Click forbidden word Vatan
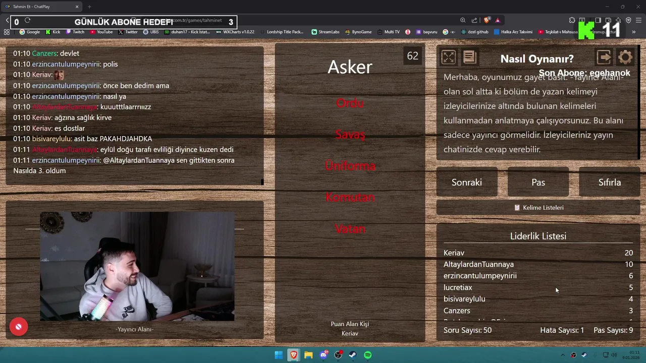This screenshot has width=646, height=363. [x=350, y=229]
